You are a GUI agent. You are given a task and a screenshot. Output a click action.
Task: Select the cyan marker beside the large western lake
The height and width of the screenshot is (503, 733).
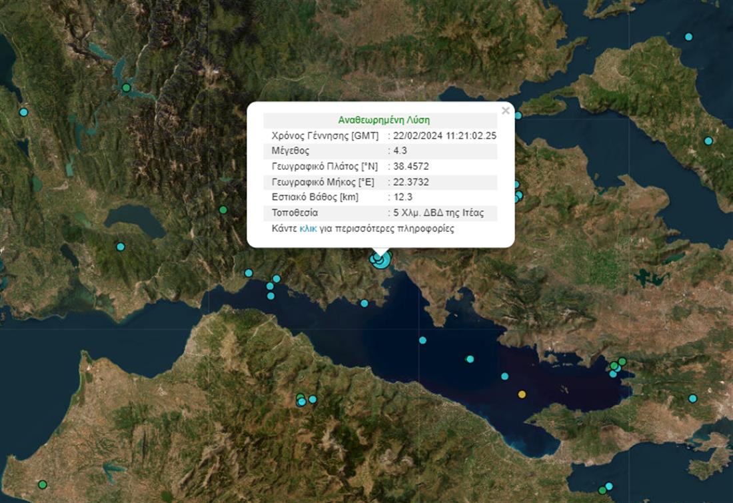point(121,247)
